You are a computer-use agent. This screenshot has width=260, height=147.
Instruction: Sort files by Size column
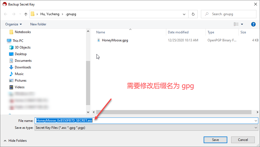pyautogui.click(x=243, y=32)
